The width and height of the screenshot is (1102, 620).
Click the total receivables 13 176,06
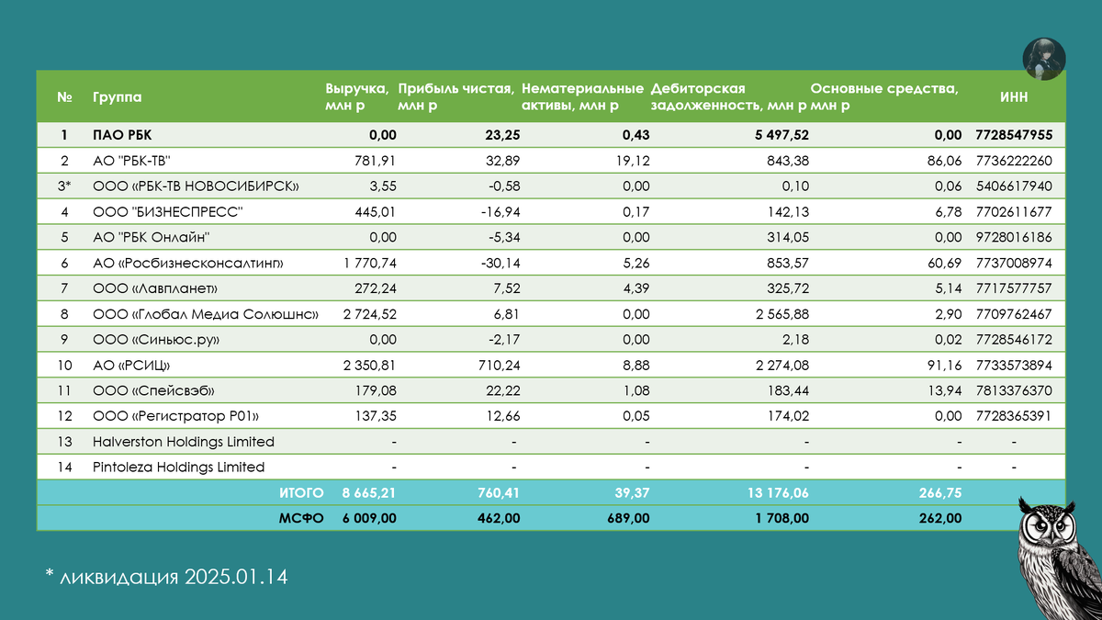click(777, 492)
